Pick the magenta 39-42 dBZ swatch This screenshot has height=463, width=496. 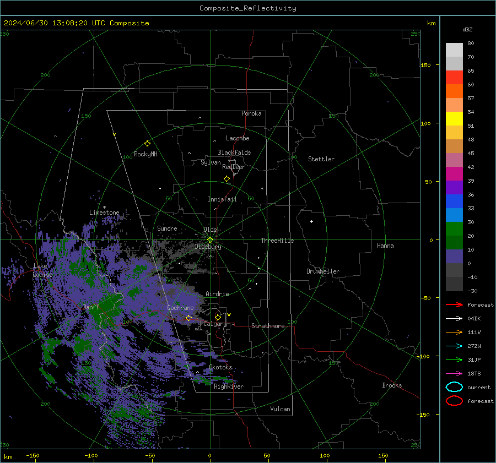tap(454, 174)
